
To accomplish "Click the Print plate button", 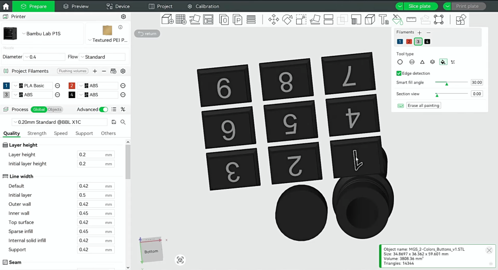I will click(x=467, y=6).
